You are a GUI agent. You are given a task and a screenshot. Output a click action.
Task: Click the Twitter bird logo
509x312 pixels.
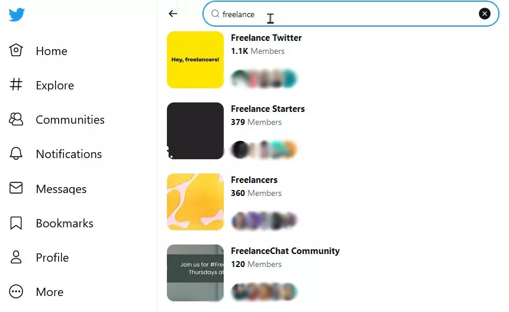tap(17, 15)
